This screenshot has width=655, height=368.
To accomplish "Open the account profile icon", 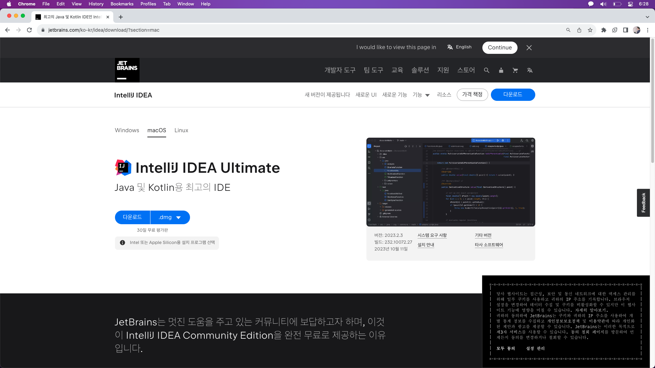I will [x=501, y=70].
